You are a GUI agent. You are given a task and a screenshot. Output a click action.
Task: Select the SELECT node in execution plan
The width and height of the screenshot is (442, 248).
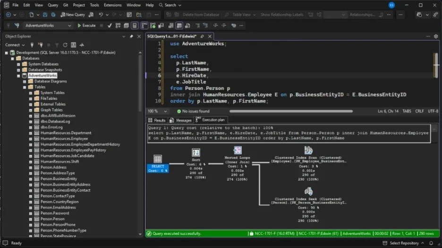(x=158, y=163)
